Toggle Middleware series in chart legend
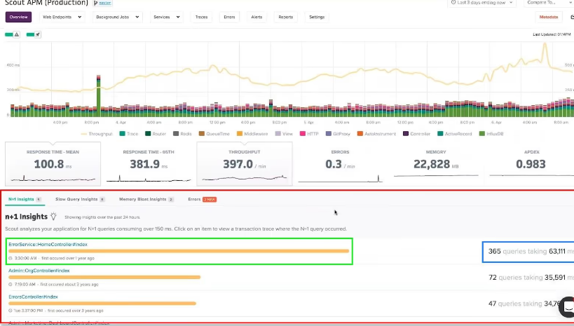Screen dimensions: 574x326 point(252,134)
